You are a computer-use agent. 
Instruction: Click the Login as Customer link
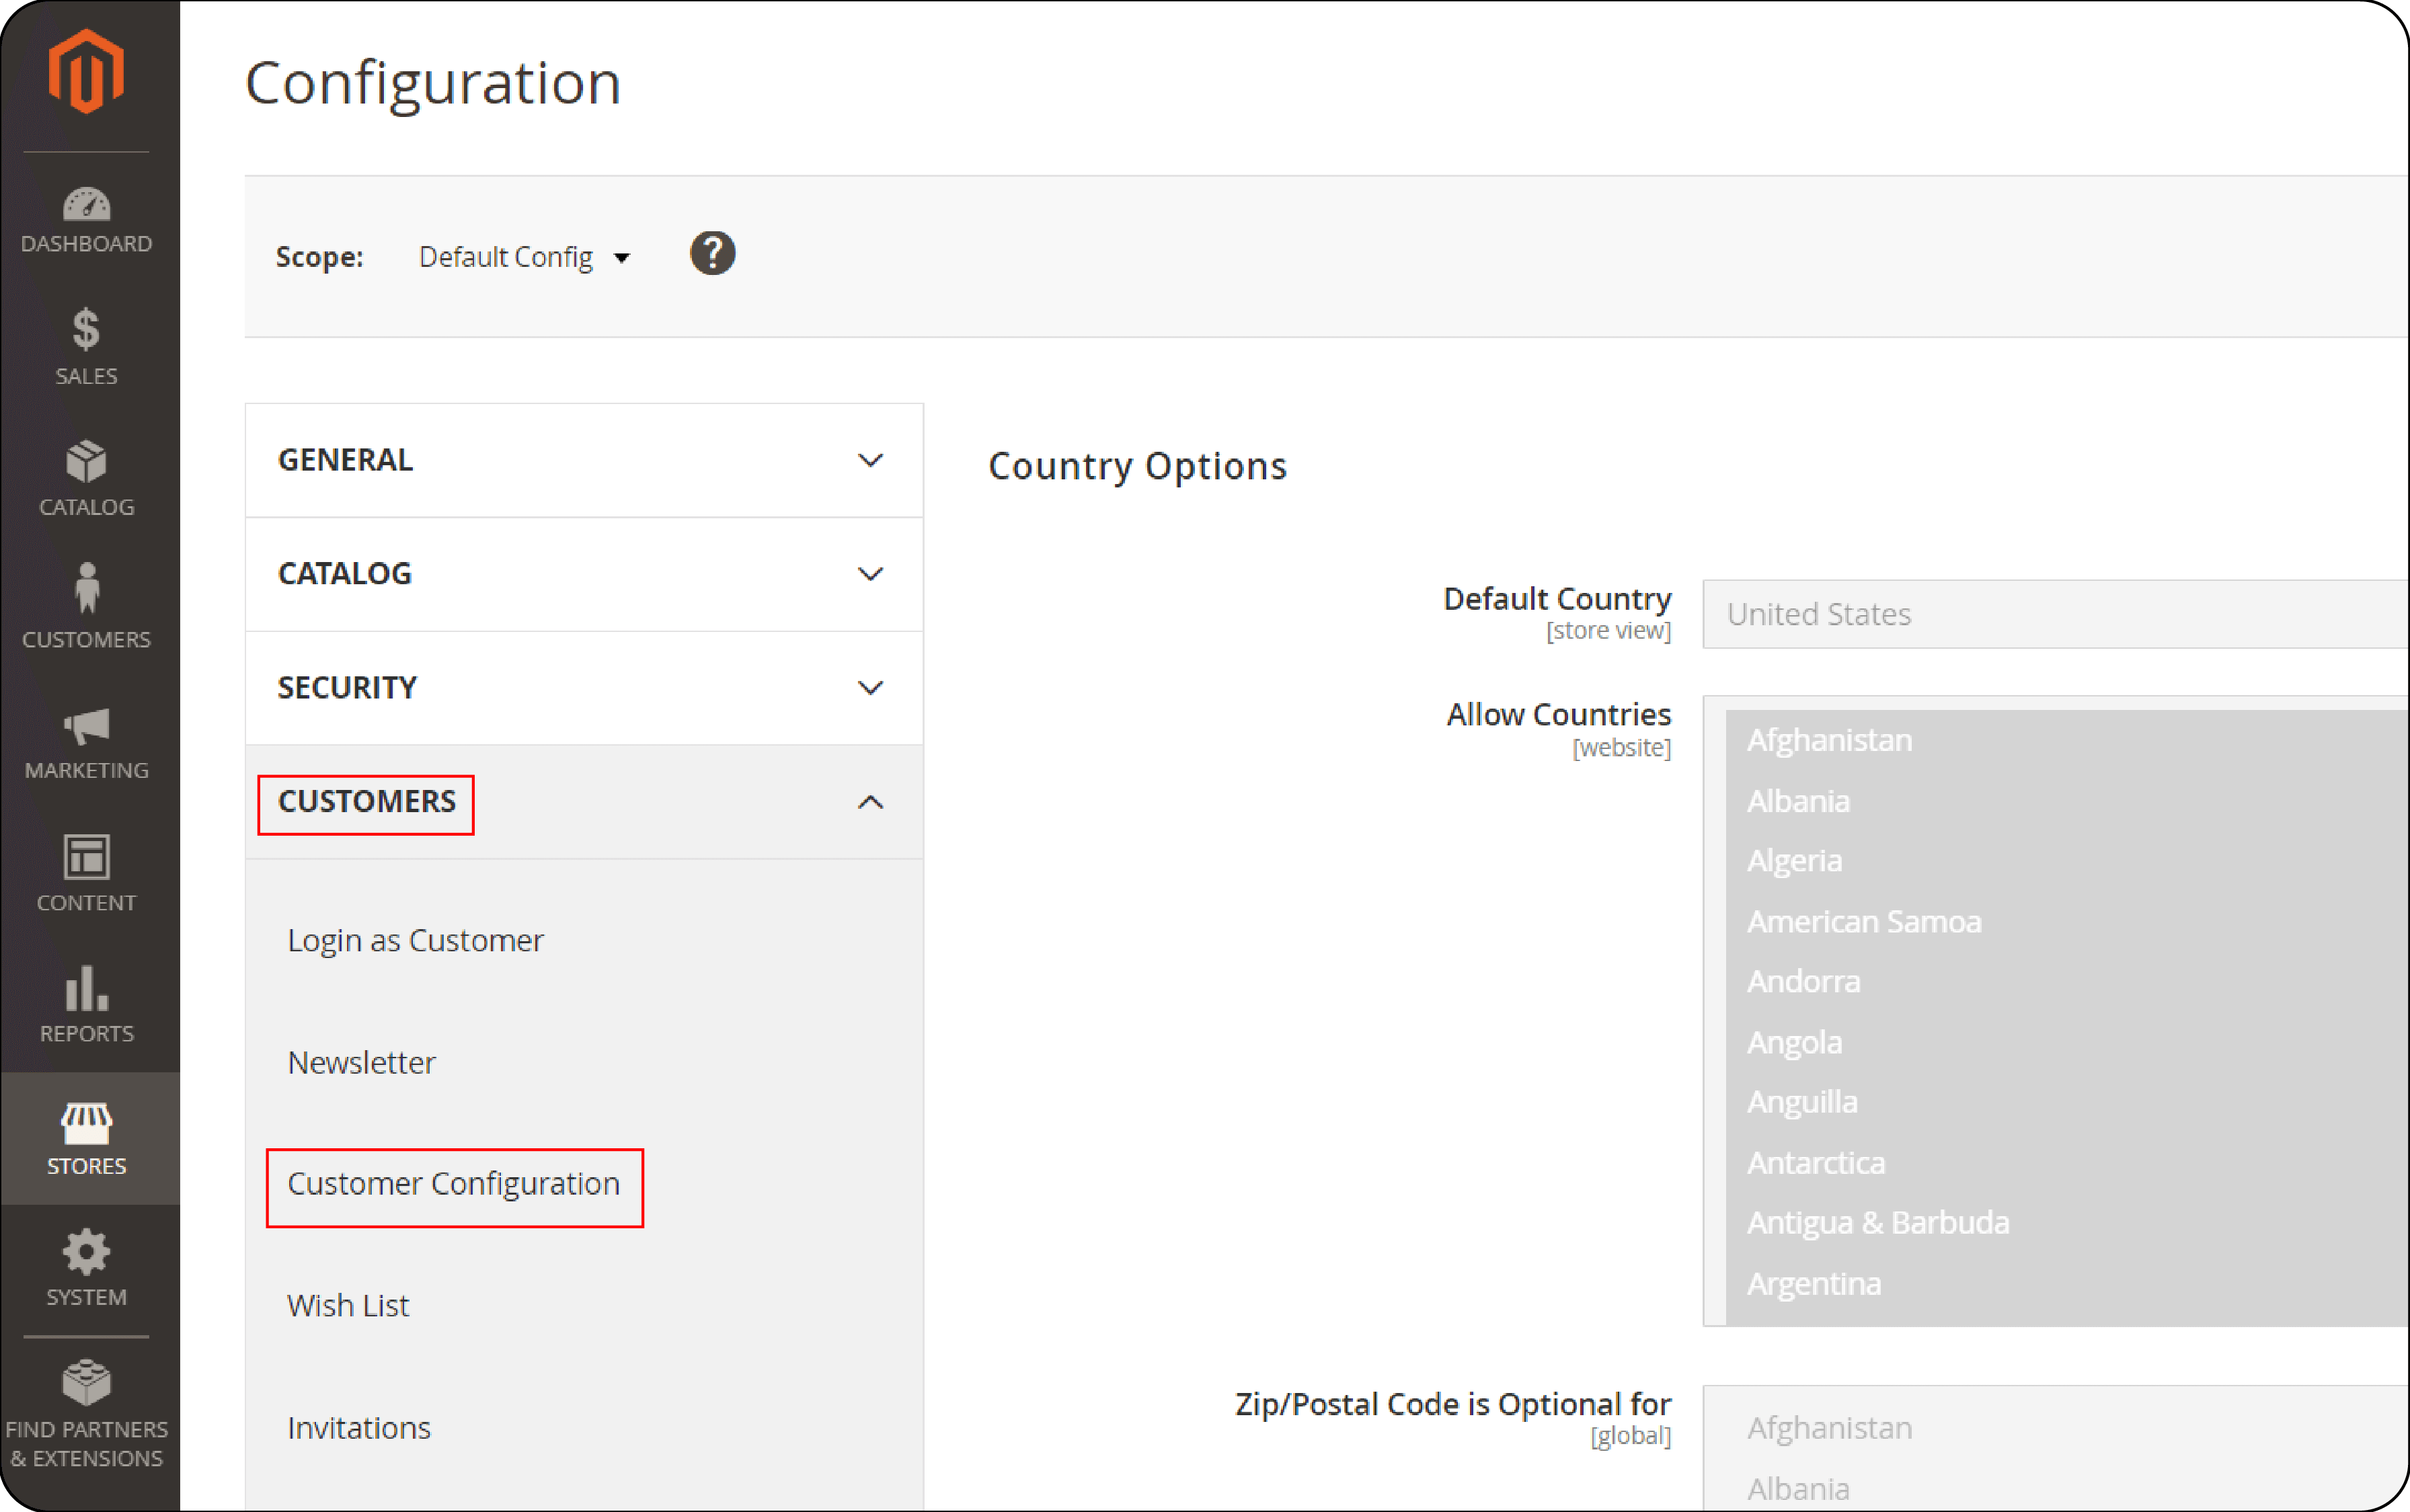click(415, 939)
